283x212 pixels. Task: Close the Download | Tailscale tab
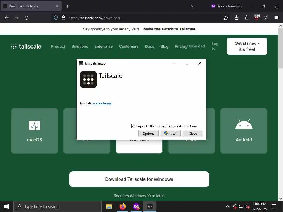tap(57, 6)
